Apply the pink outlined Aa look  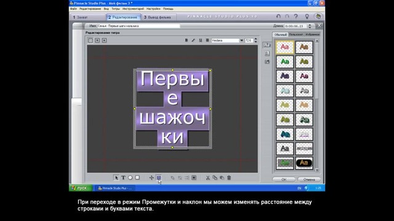click(304, 76)
